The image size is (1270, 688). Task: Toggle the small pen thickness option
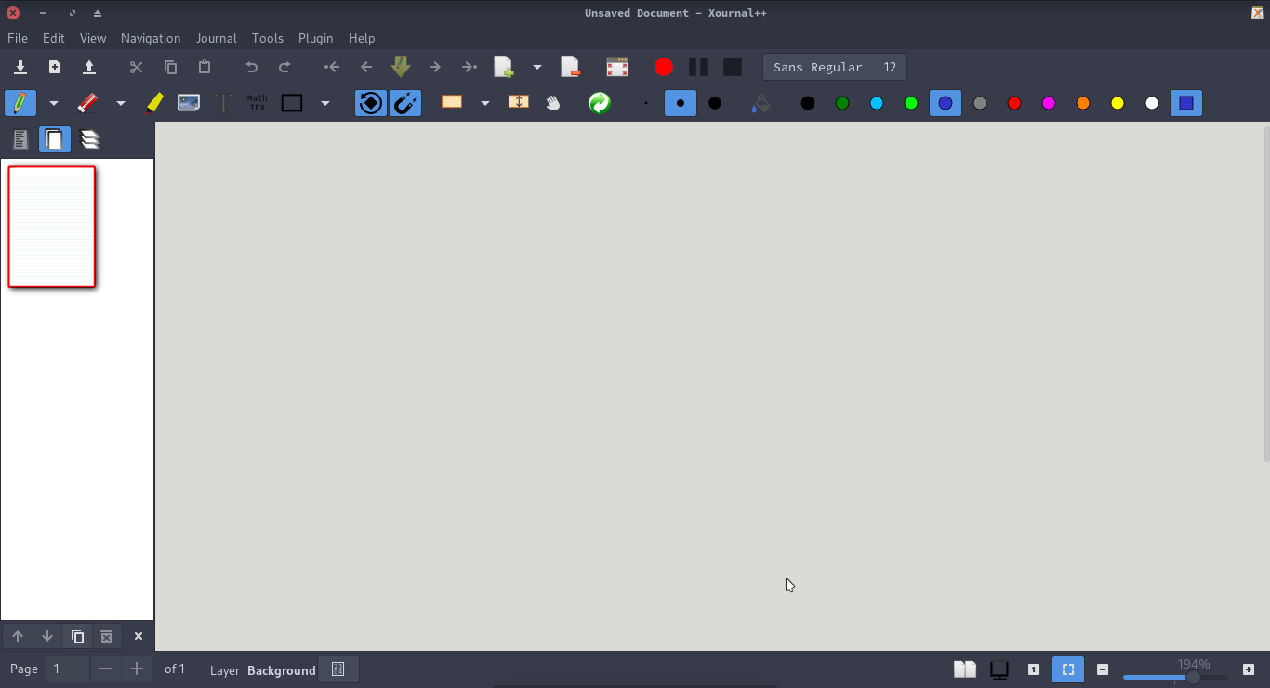(645, 103)
